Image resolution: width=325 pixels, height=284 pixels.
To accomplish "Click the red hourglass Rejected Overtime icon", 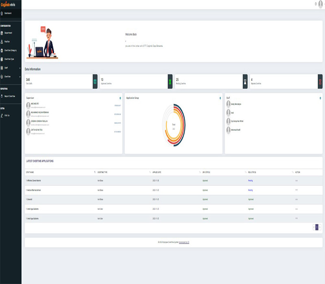I will (320, 82).
